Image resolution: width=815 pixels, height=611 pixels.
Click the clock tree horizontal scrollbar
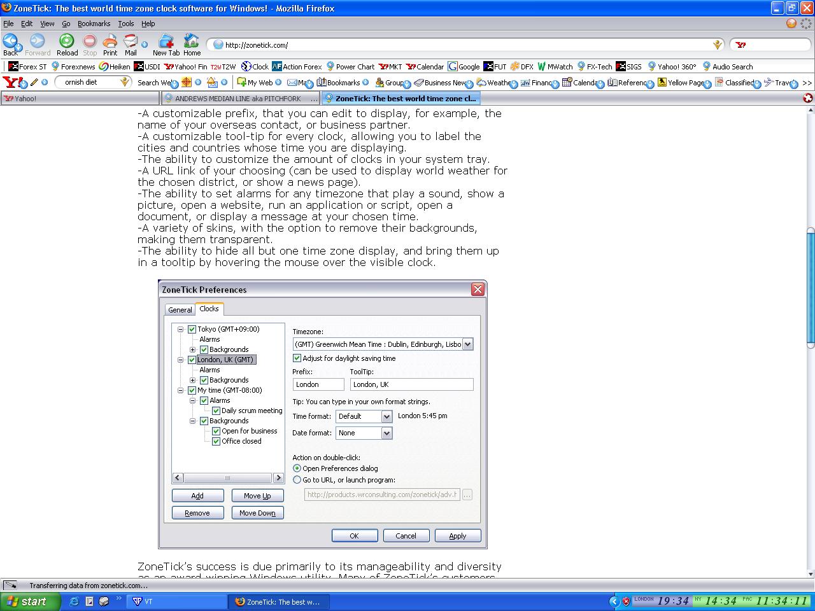228,478
